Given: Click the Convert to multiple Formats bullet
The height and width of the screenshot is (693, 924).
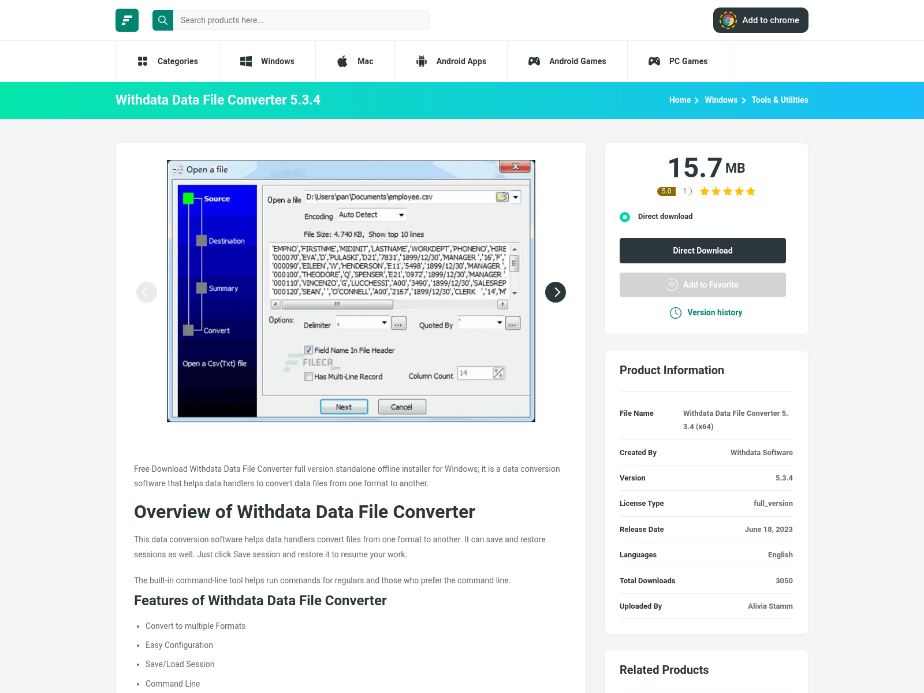Looking at the screenshot, I should pos(195,626).
